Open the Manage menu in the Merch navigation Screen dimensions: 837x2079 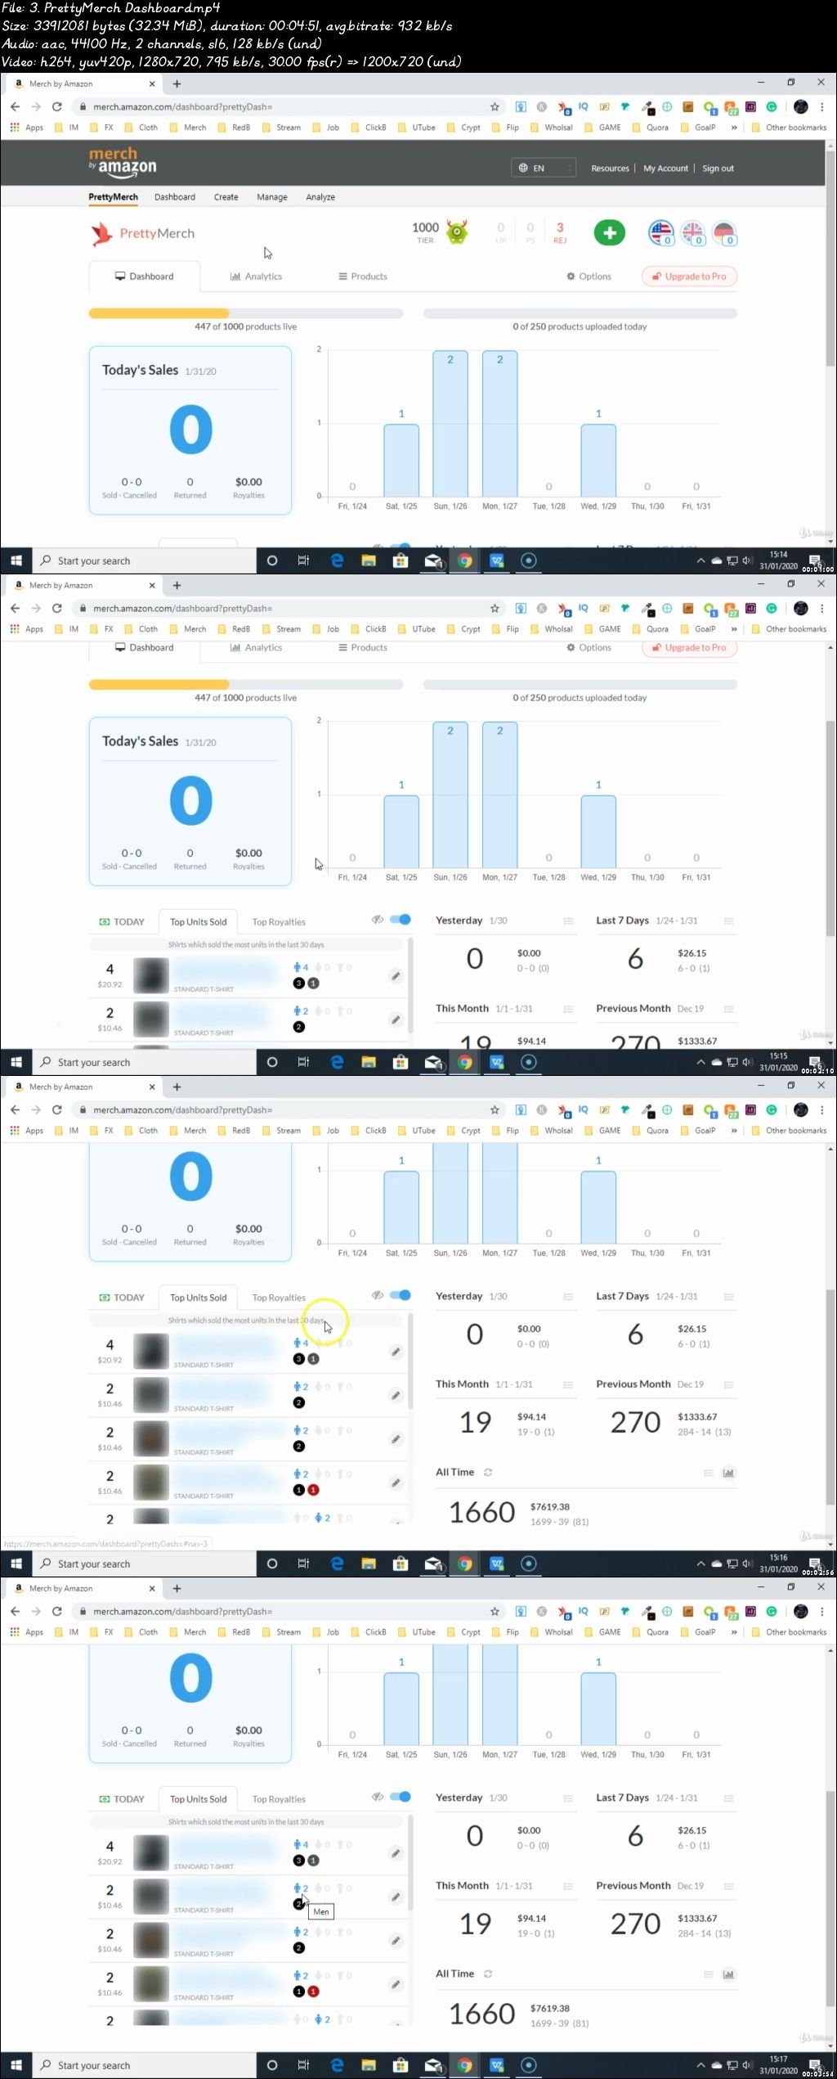(272, 197)
